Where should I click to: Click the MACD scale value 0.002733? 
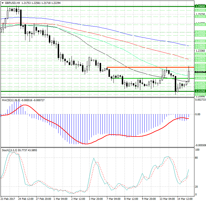click(x=200, y=100)
